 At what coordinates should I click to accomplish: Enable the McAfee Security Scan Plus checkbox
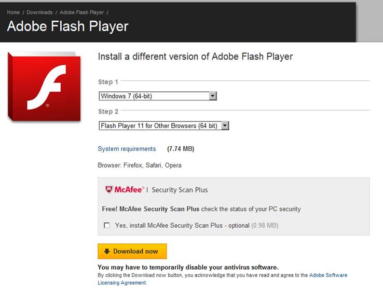tap(107, 225)
